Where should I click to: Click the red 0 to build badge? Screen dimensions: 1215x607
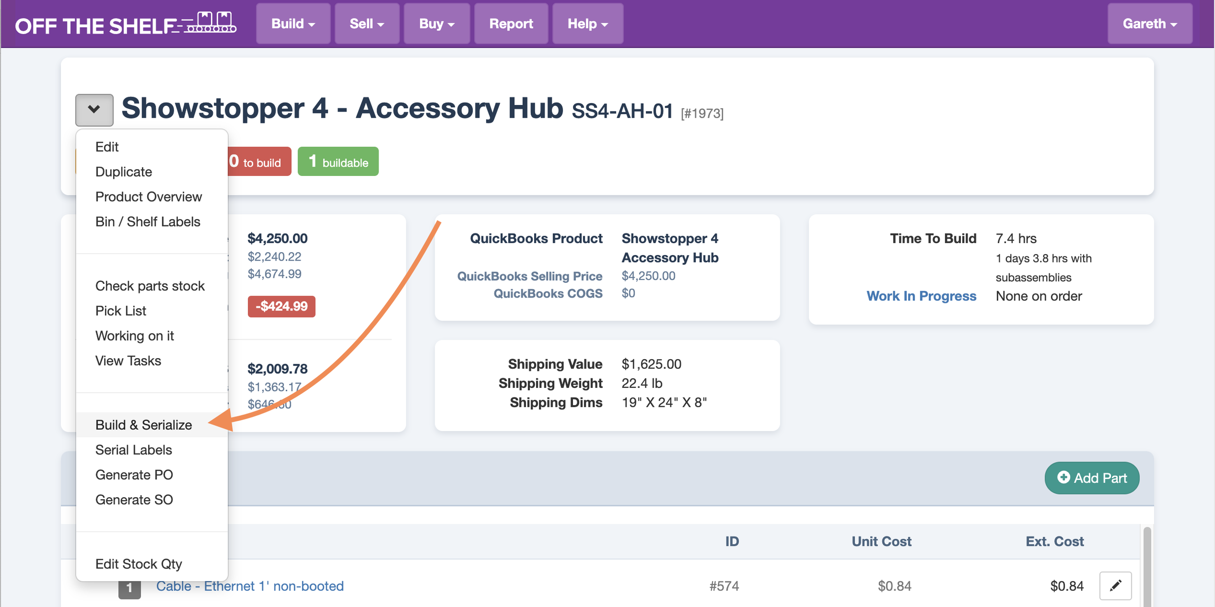point(260,162)
